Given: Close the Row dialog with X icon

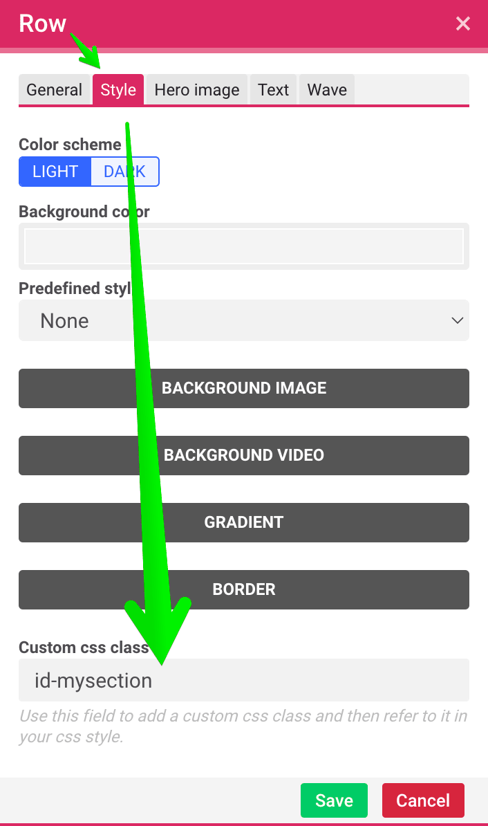Looking at the screenshot, I should click(x=462, y=24).
